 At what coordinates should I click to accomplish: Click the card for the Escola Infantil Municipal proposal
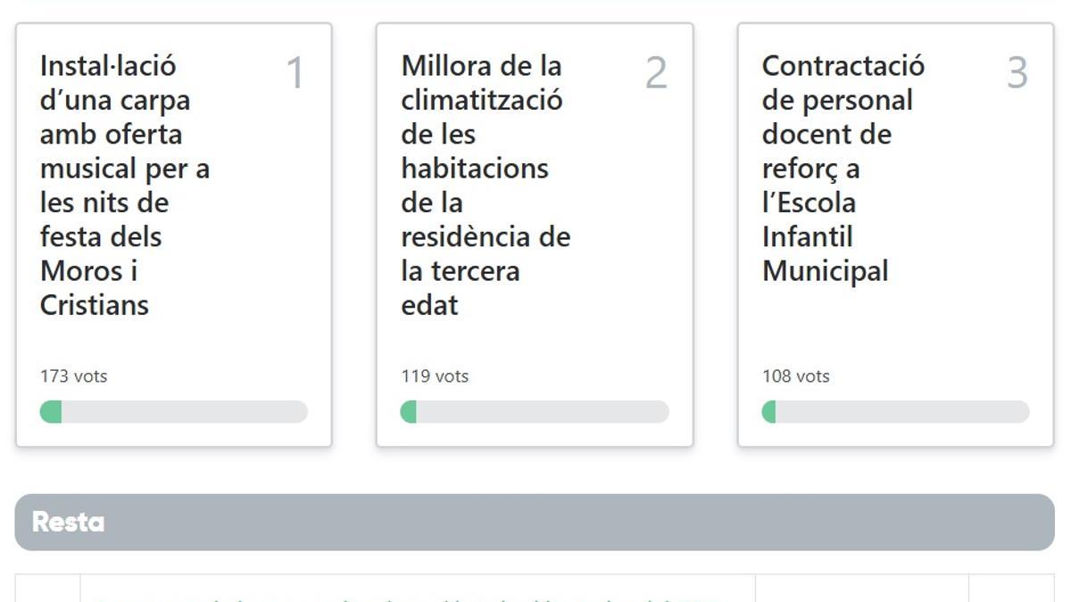(894, 232)
